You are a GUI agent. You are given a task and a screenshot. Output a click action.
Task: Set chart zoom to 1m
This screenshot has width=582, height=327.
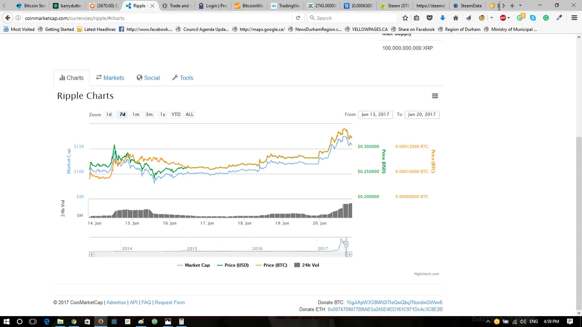(x=135, y=114)
